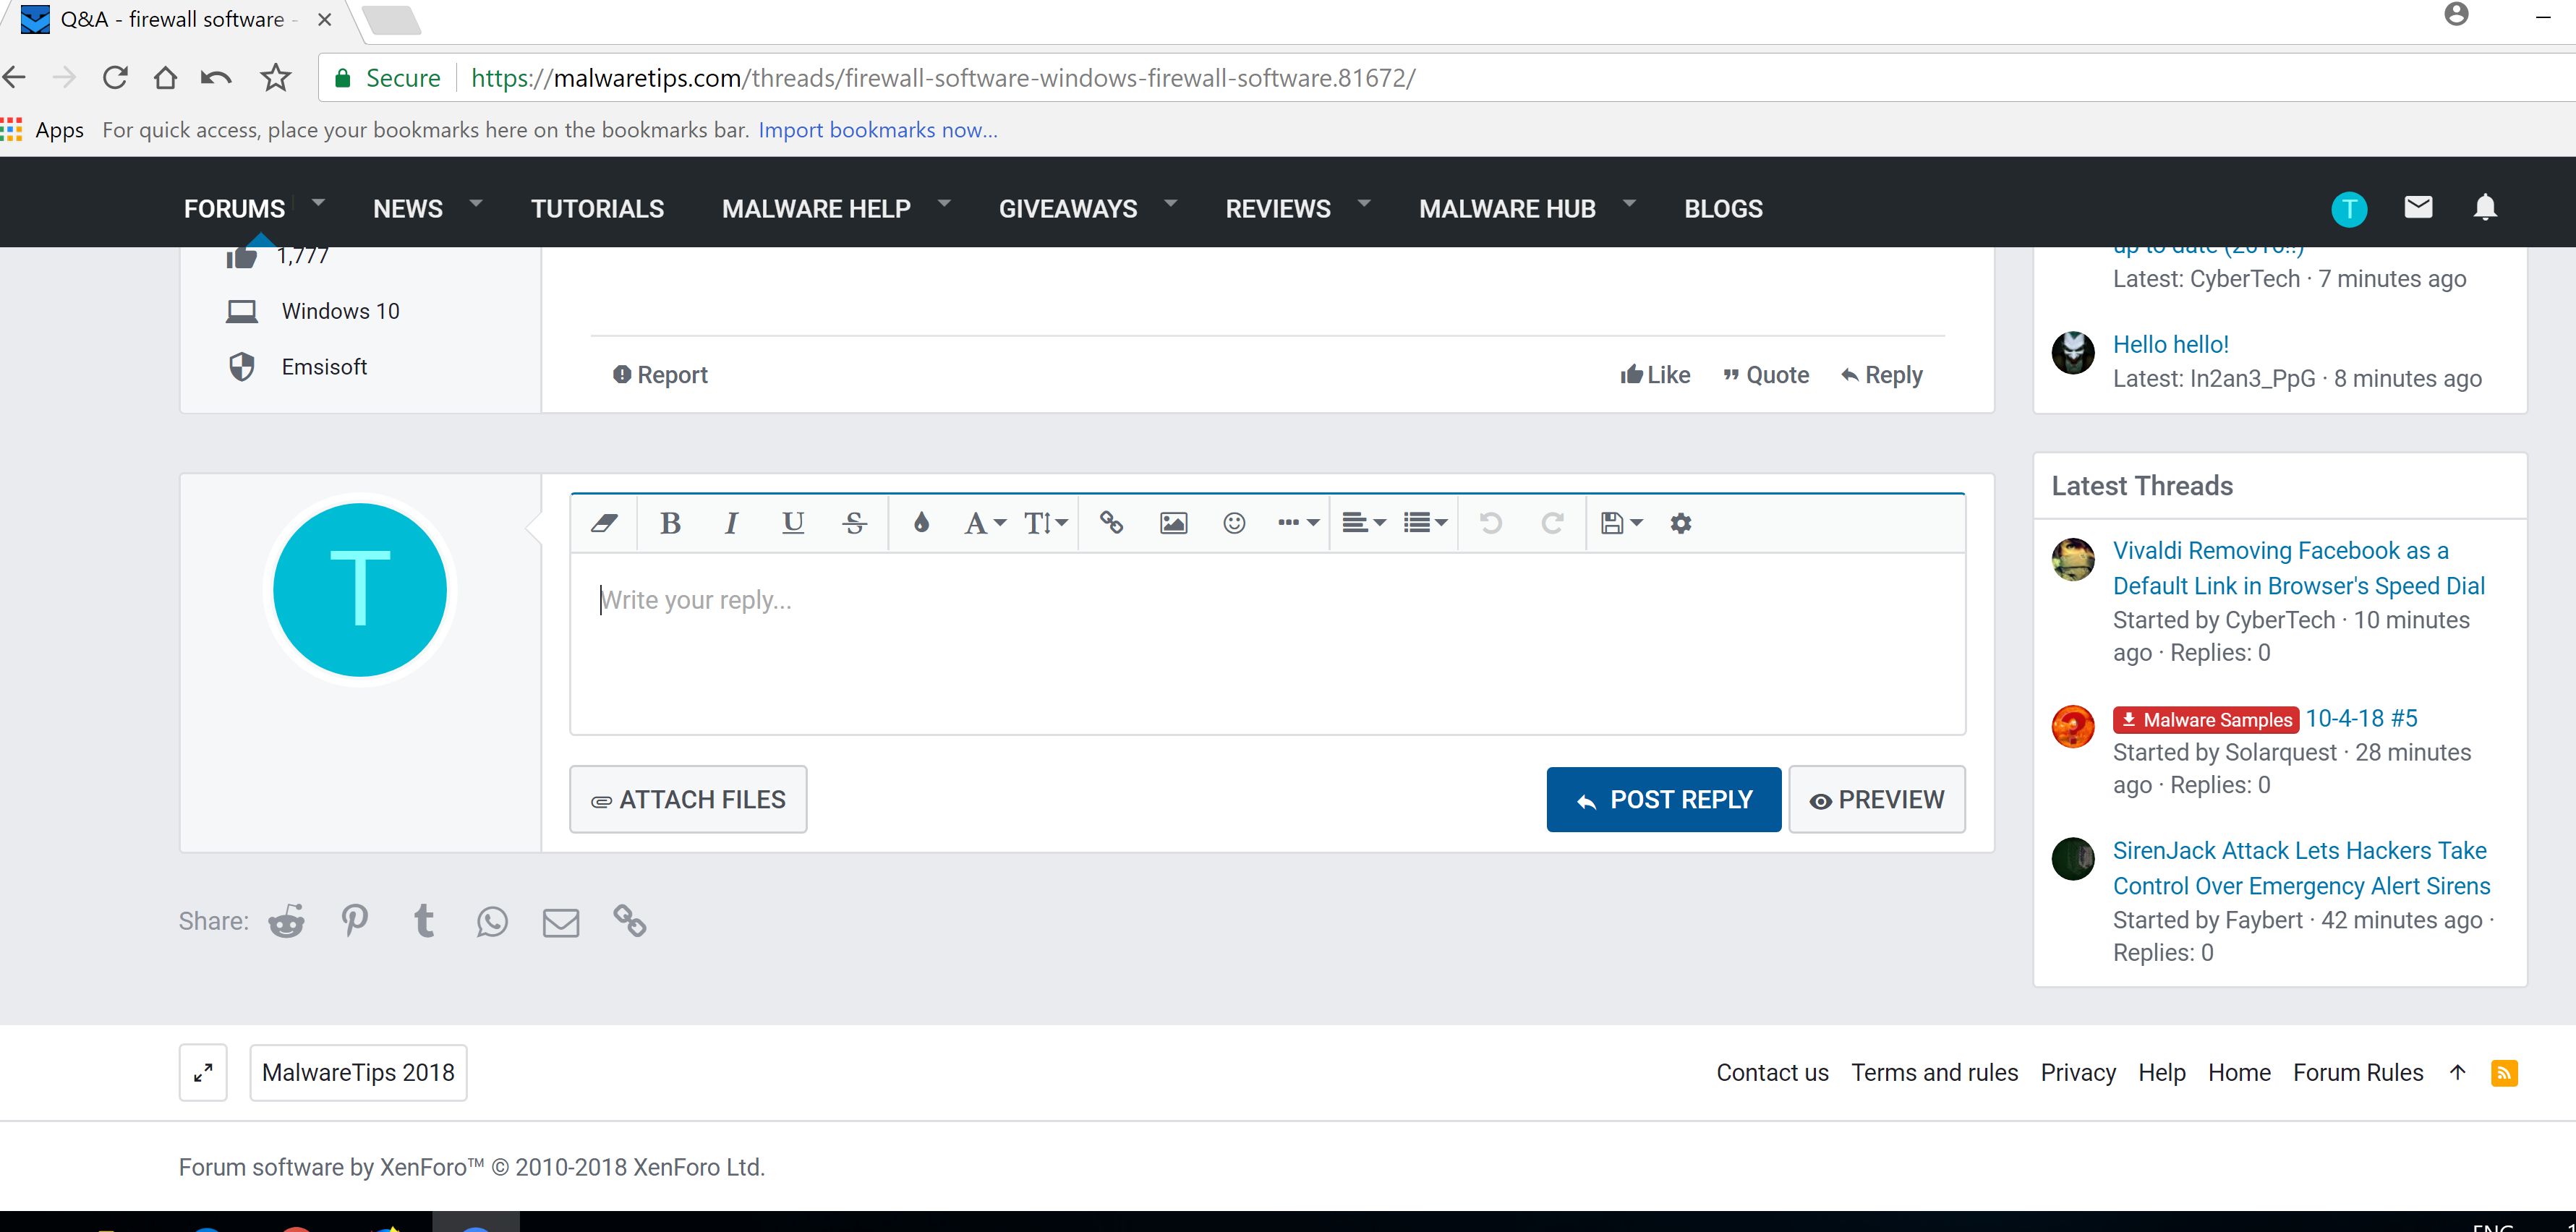Expand the font family dropdown

(x=984, y=523)
